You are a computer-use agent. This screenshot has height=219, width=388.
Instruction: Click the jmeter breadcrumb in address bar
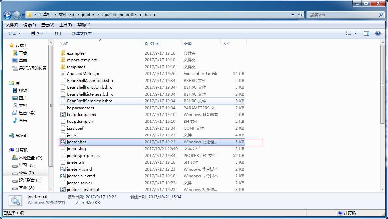[x=88, y=15]
